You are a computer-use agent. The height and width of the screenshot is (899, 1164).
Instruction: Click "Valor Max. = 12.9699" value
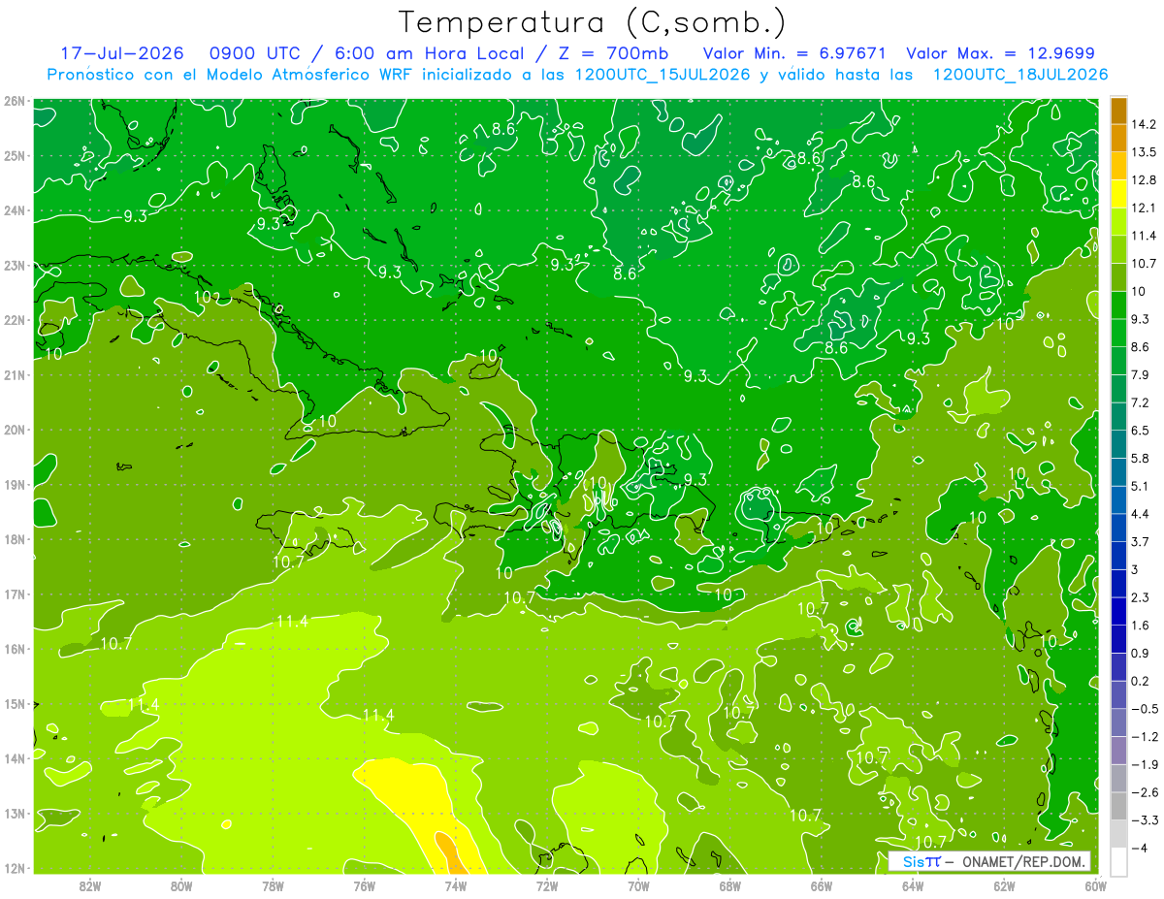(1000, 53)
